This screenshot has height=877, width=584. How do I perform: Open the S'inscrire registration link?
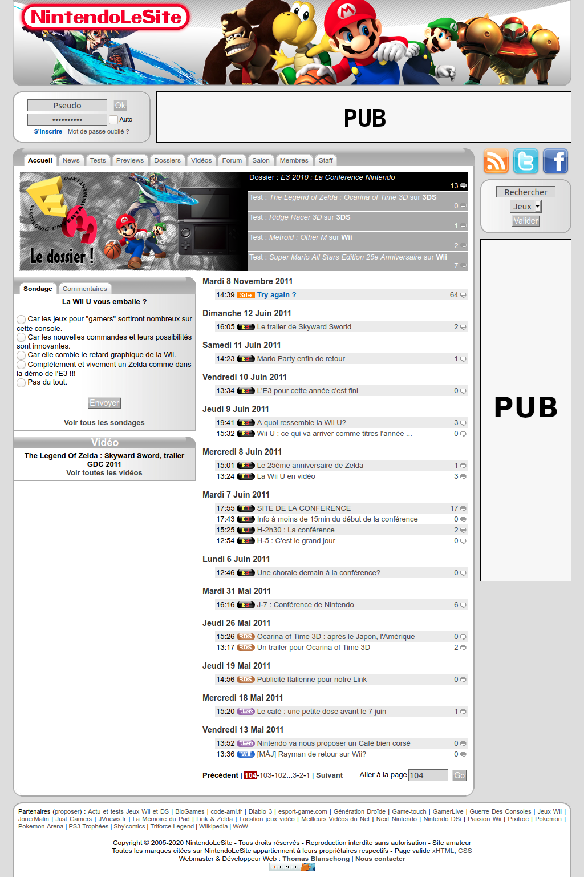coord(48,131)
